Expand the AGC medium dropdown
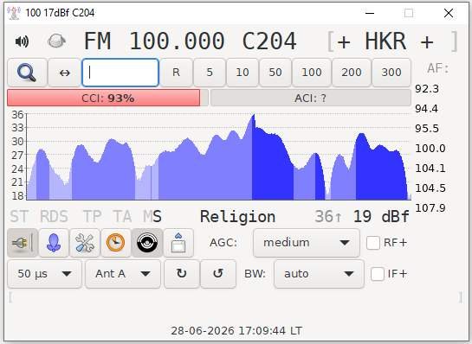The image size is (472, 344). [307, 243]
